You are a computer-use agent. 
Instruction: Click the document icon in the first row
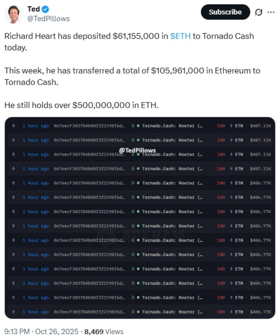point(133,126)
